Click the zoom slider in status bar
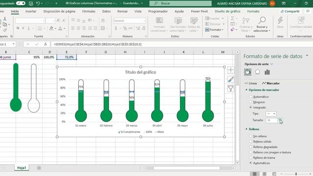The image size is (313, 176). [x=296, y=174]
